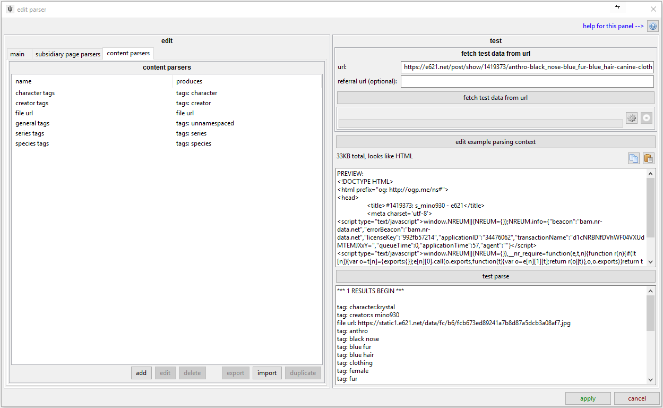Click edit example parsing context button
Viewport: 663px width, 408px height.
(495, 142)
